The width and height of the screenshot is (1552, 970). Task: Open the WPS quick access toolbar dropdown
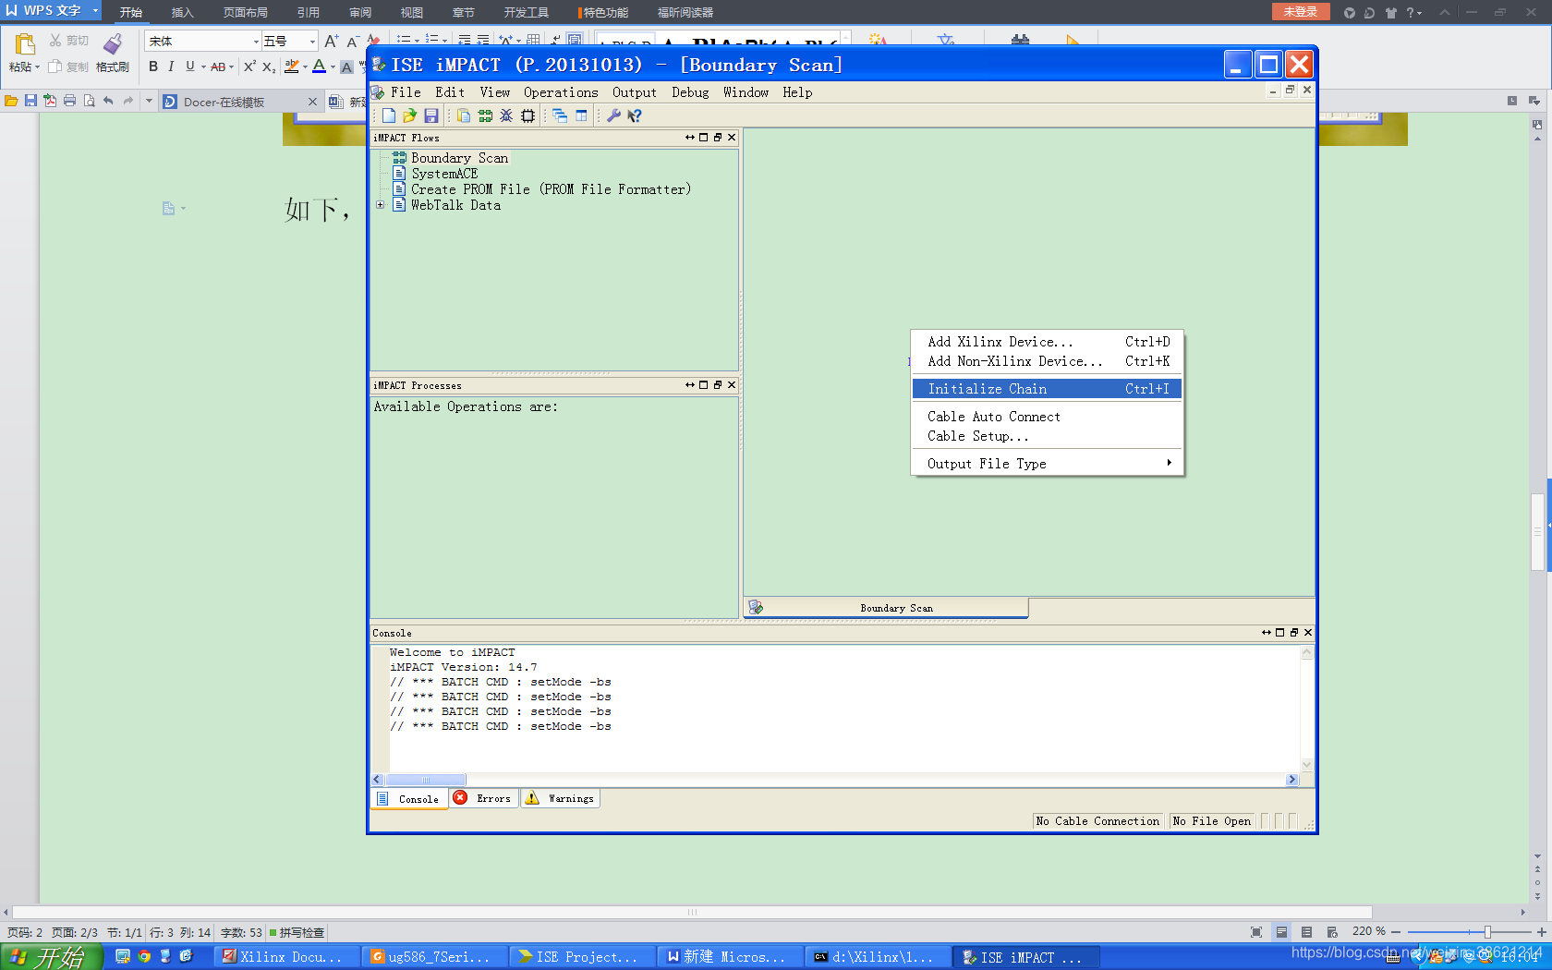coord(148,102)
